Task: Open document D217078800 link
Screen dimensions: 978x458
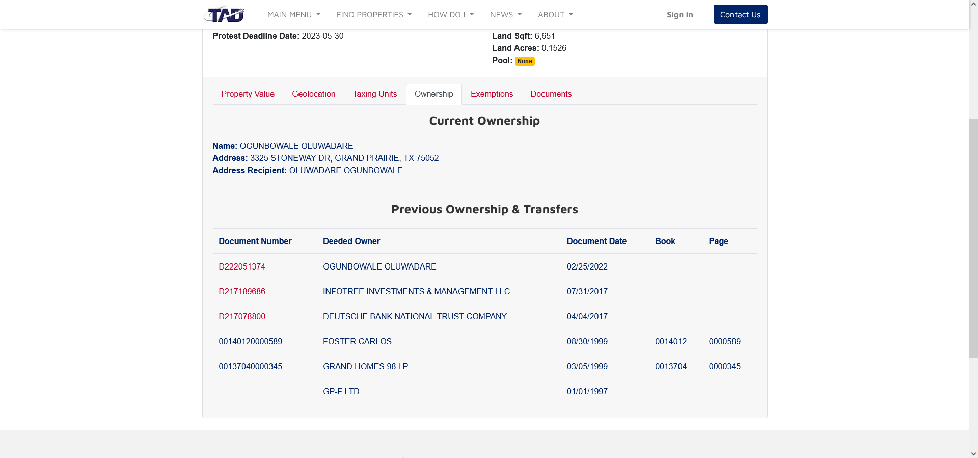Action: [242, 316]
